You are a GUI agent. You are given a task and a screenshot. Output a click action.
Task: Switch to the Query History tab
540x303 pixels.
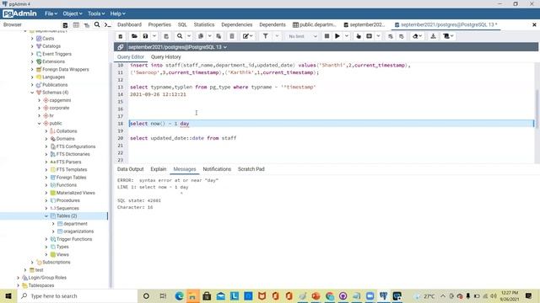165,57
